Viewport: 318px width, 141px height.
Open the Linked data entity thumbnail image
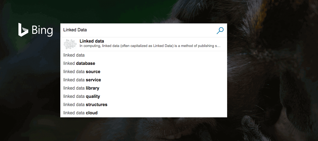pyautogui.click(x=70, y=44)
